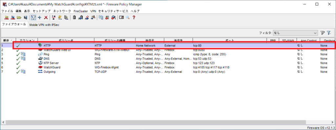Click the globe blocked ports toolbar icon

click(114, 18)
